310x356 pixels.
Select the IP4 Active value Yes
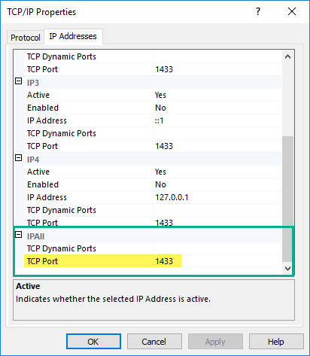160,172
